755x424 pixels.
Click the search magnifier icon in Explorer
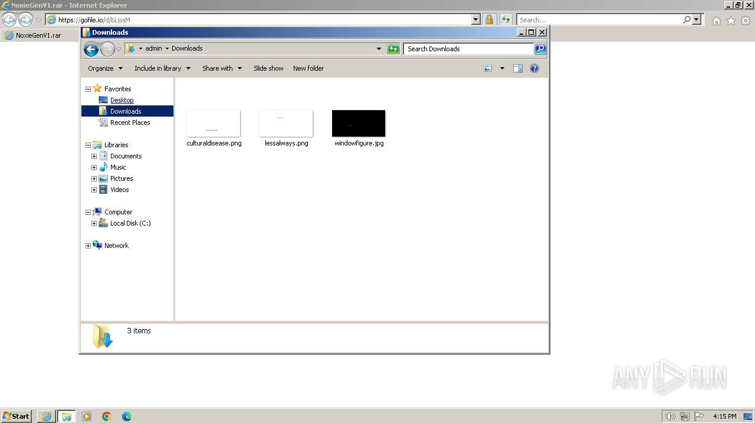[540, 49]
